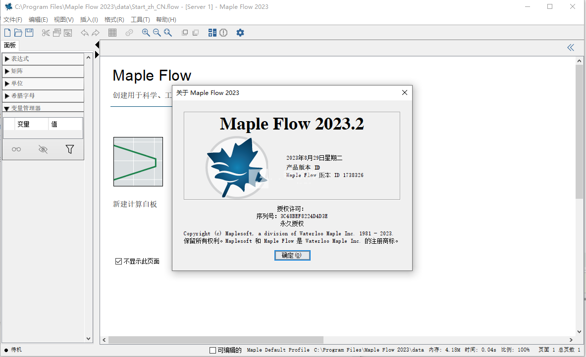Zoom in with the plus magnifier
This screenshot has width=586, height=357.
point(146,33)
